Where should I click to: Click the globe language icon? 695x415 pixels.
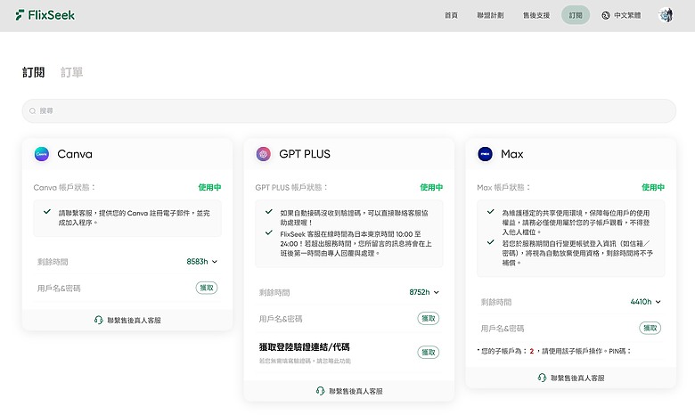tap(606, 15)
